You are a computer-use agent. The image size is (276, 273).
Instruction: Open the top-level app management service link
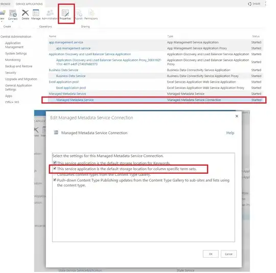(66, 42)
